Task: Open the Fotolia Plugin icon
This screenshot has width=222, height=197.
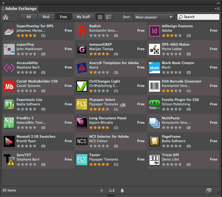Action: point(154,105)
